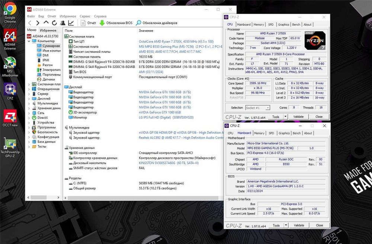Viewport: 372px width, 244px height.
Task: Select Датчики sensors tree item
Action: pos(46,79)
